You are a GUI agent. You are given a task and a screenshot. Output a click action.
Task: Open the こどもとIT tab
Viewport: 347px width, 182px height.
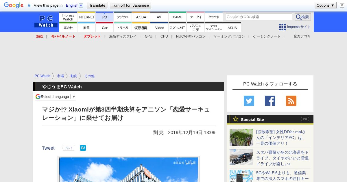tap(178, 27)
